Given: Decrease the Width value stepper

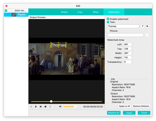Looking at the screenshot, I should (132, 54).
